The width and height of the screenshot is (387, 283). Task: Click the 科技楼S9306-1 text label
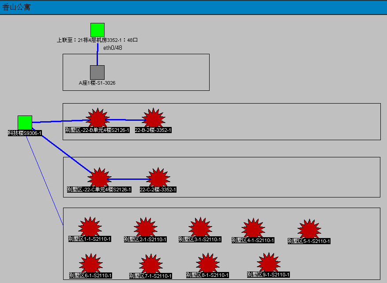[25, 133]
